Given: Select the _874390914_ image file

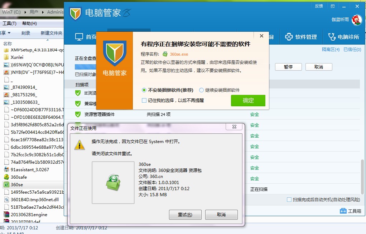Looking at the screenshot, I should [x=20, y=87].
